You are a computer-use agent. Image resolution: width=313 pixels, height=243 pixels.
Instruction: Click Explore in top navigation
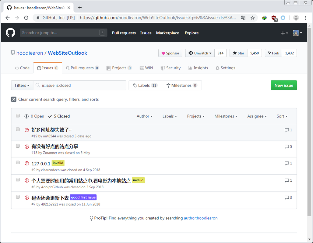[192, 33]
